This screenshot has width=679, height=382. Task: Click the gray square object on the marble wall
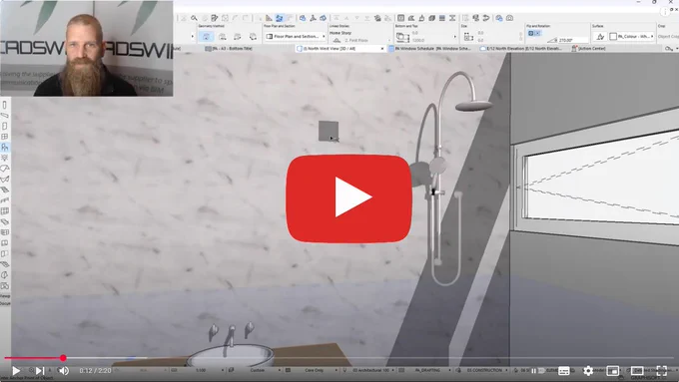tap(329, 131)
